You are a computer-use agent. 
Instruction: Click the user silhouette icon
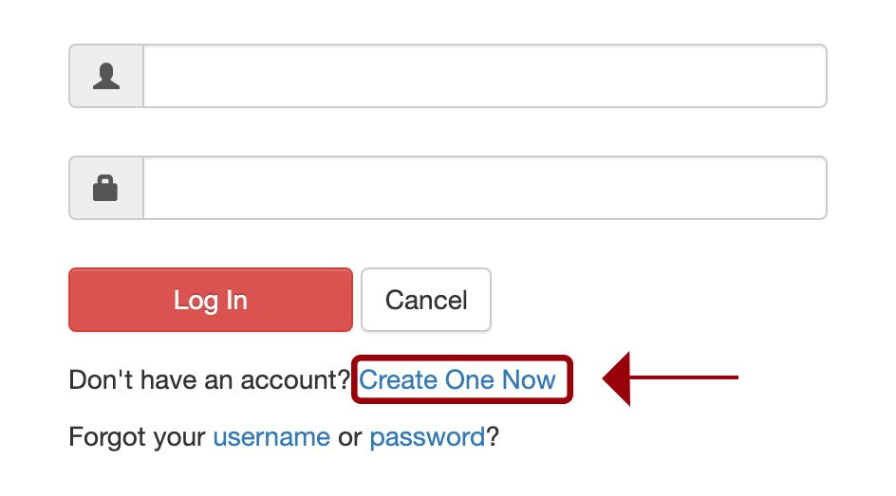pos(106,77)
